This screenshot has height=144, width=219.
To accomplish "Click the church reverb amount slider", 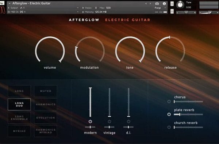I will (188, 127).
